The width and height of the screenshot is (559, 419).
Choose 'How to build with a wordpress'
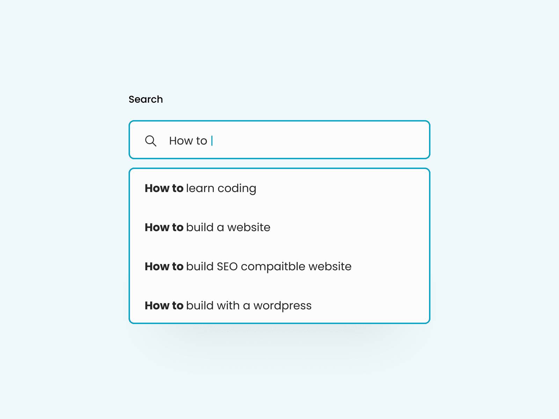(x=228, y=306)
